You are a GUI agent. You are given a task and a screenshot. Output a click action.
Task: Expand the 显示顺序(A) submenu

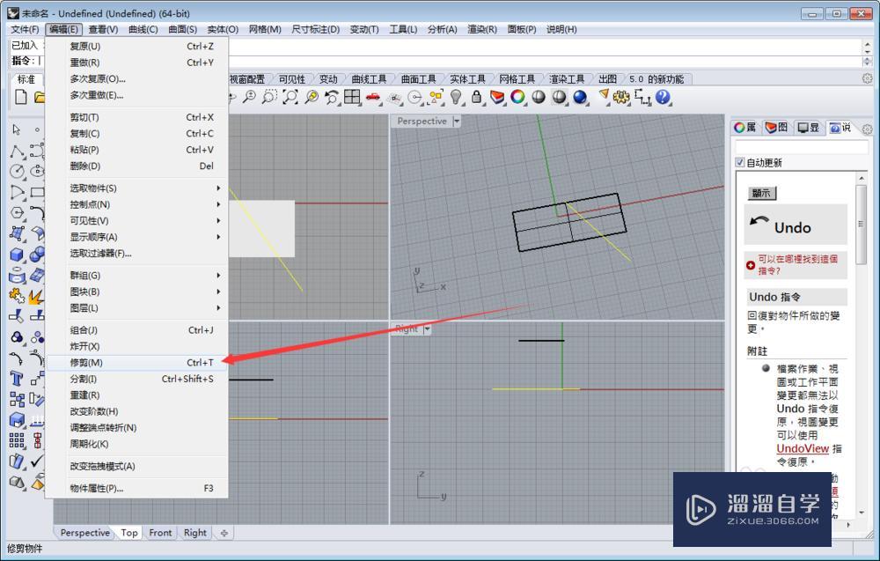(x=137, y=237)
